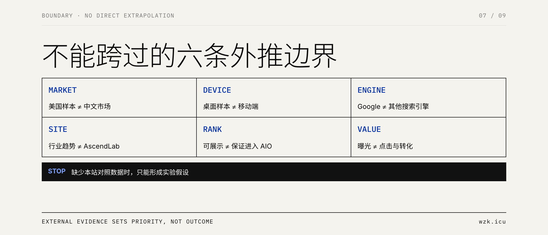Image resolution: width=548 pixels, height=235 pixels.
Task: Click the STOP label in black banner
Action: [x=57, y=171]
